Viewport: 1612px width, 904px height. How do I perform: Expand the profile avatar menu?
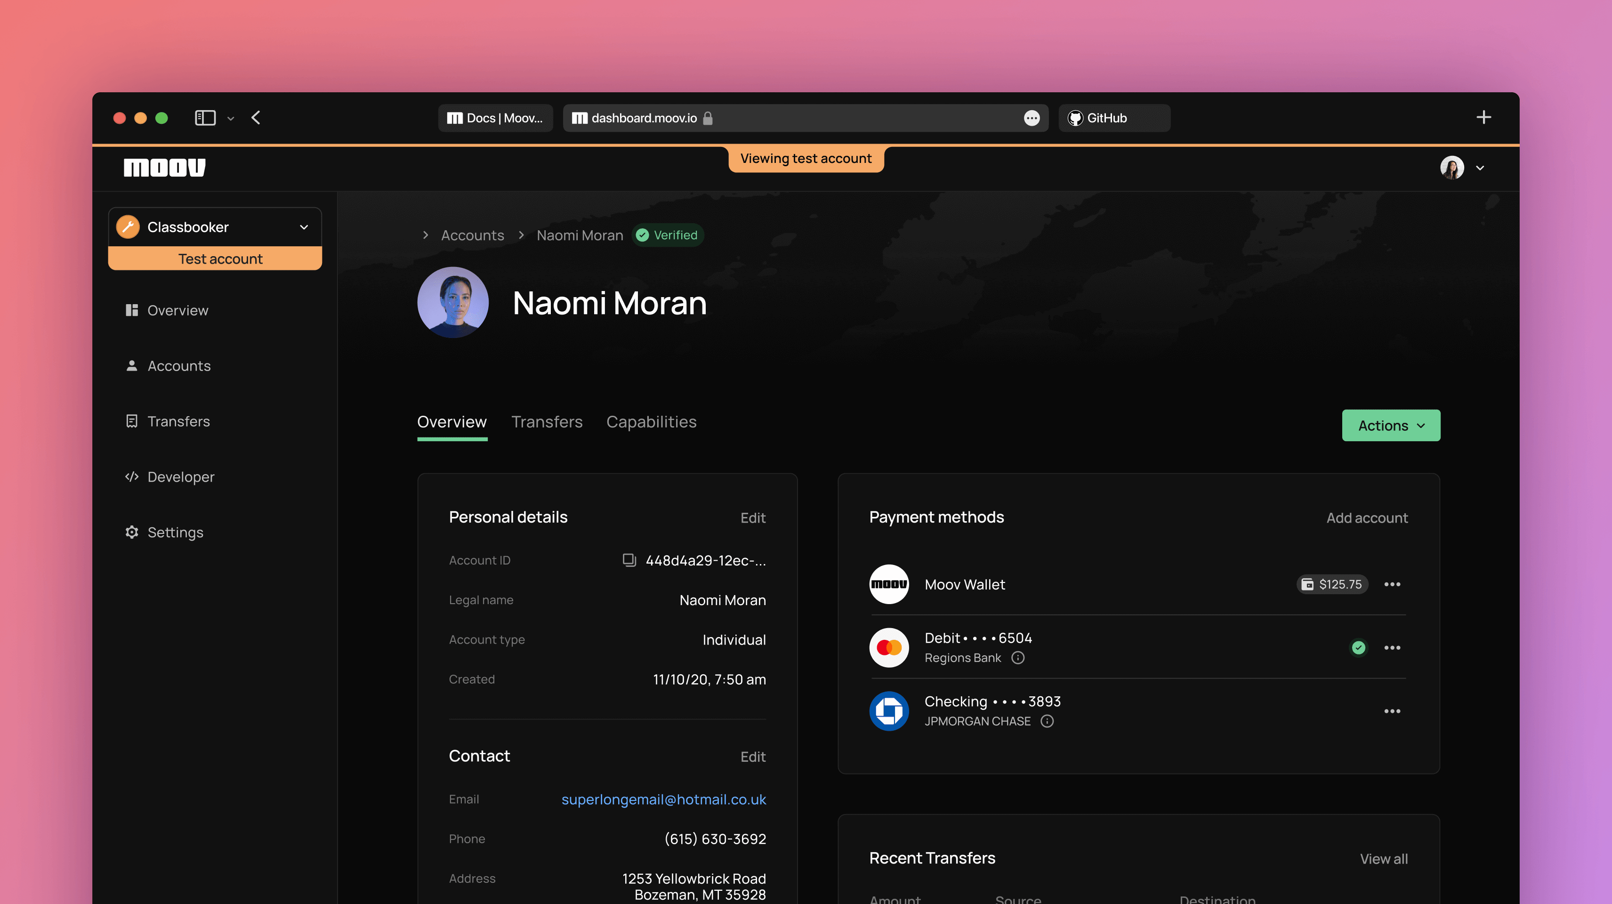pyautogui.click(x=1463, y=167)
